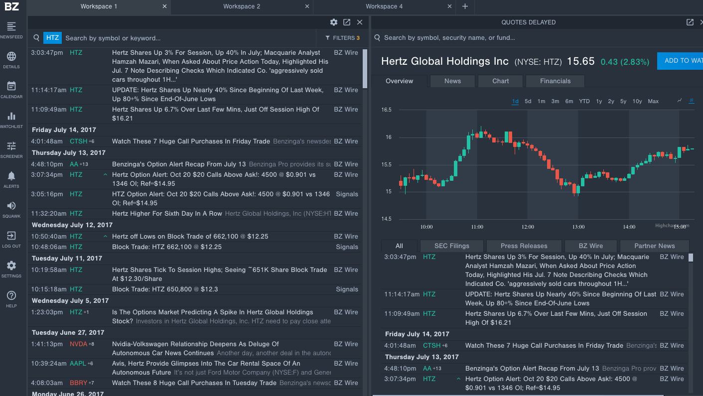
Task: Click the HTZ search chip in newsfeed
Action: coord(52,38)
